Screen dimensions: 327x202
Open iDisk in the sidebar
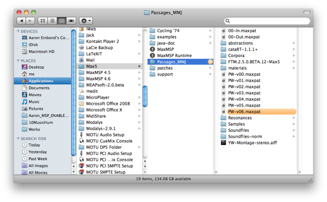pyautogui.click(x=30, y=44)
